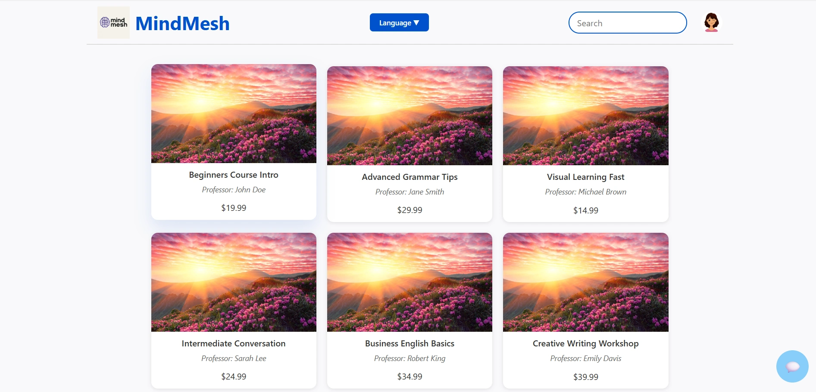Click the $34.99 price on Business English
This screenshot has height=392, width=816.
[410, 377]
